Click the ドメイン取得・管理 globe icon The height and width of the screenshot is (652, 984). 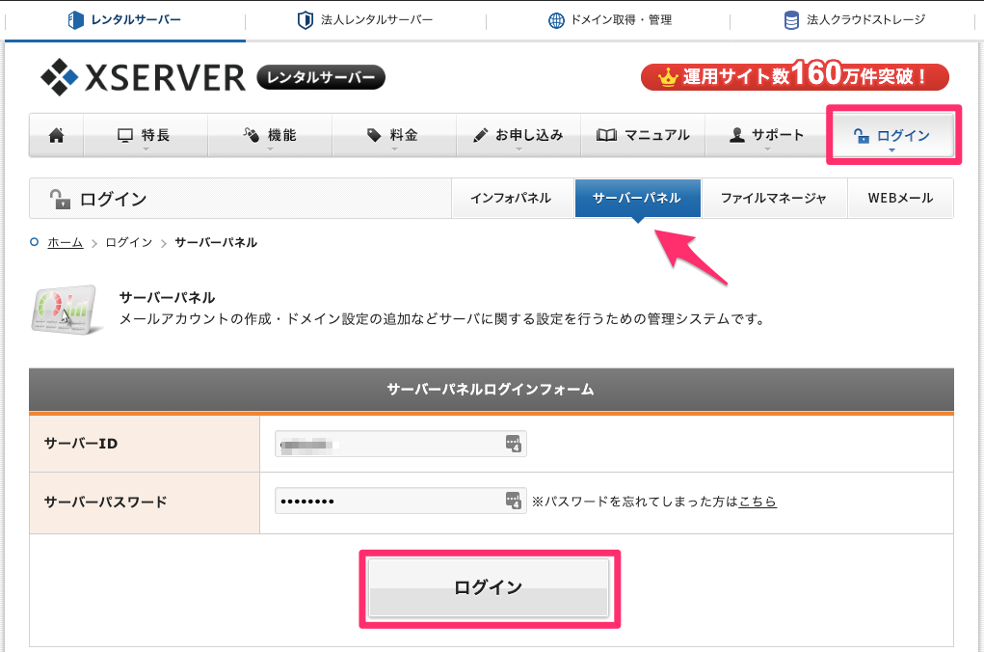(x=557, y=20)
